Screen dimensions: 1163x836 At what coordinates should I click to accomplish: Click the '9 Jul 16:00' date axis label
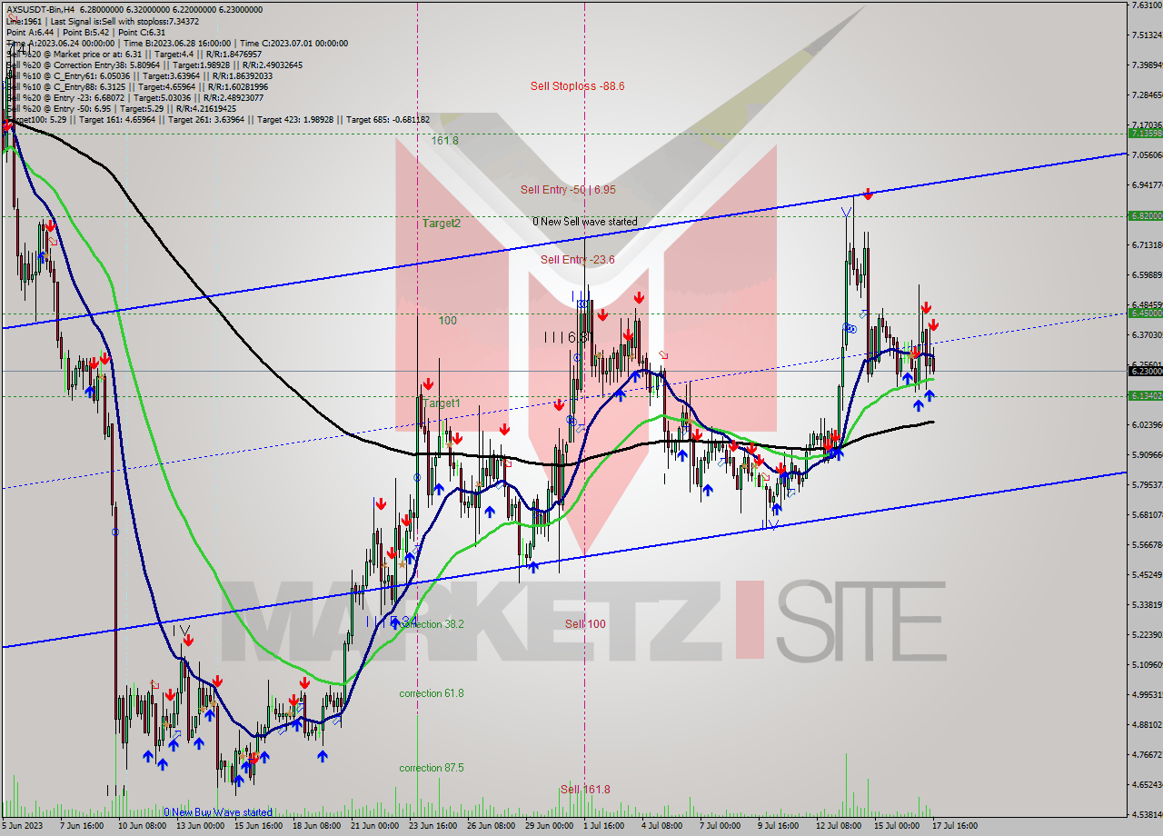[x=778, y=826]
